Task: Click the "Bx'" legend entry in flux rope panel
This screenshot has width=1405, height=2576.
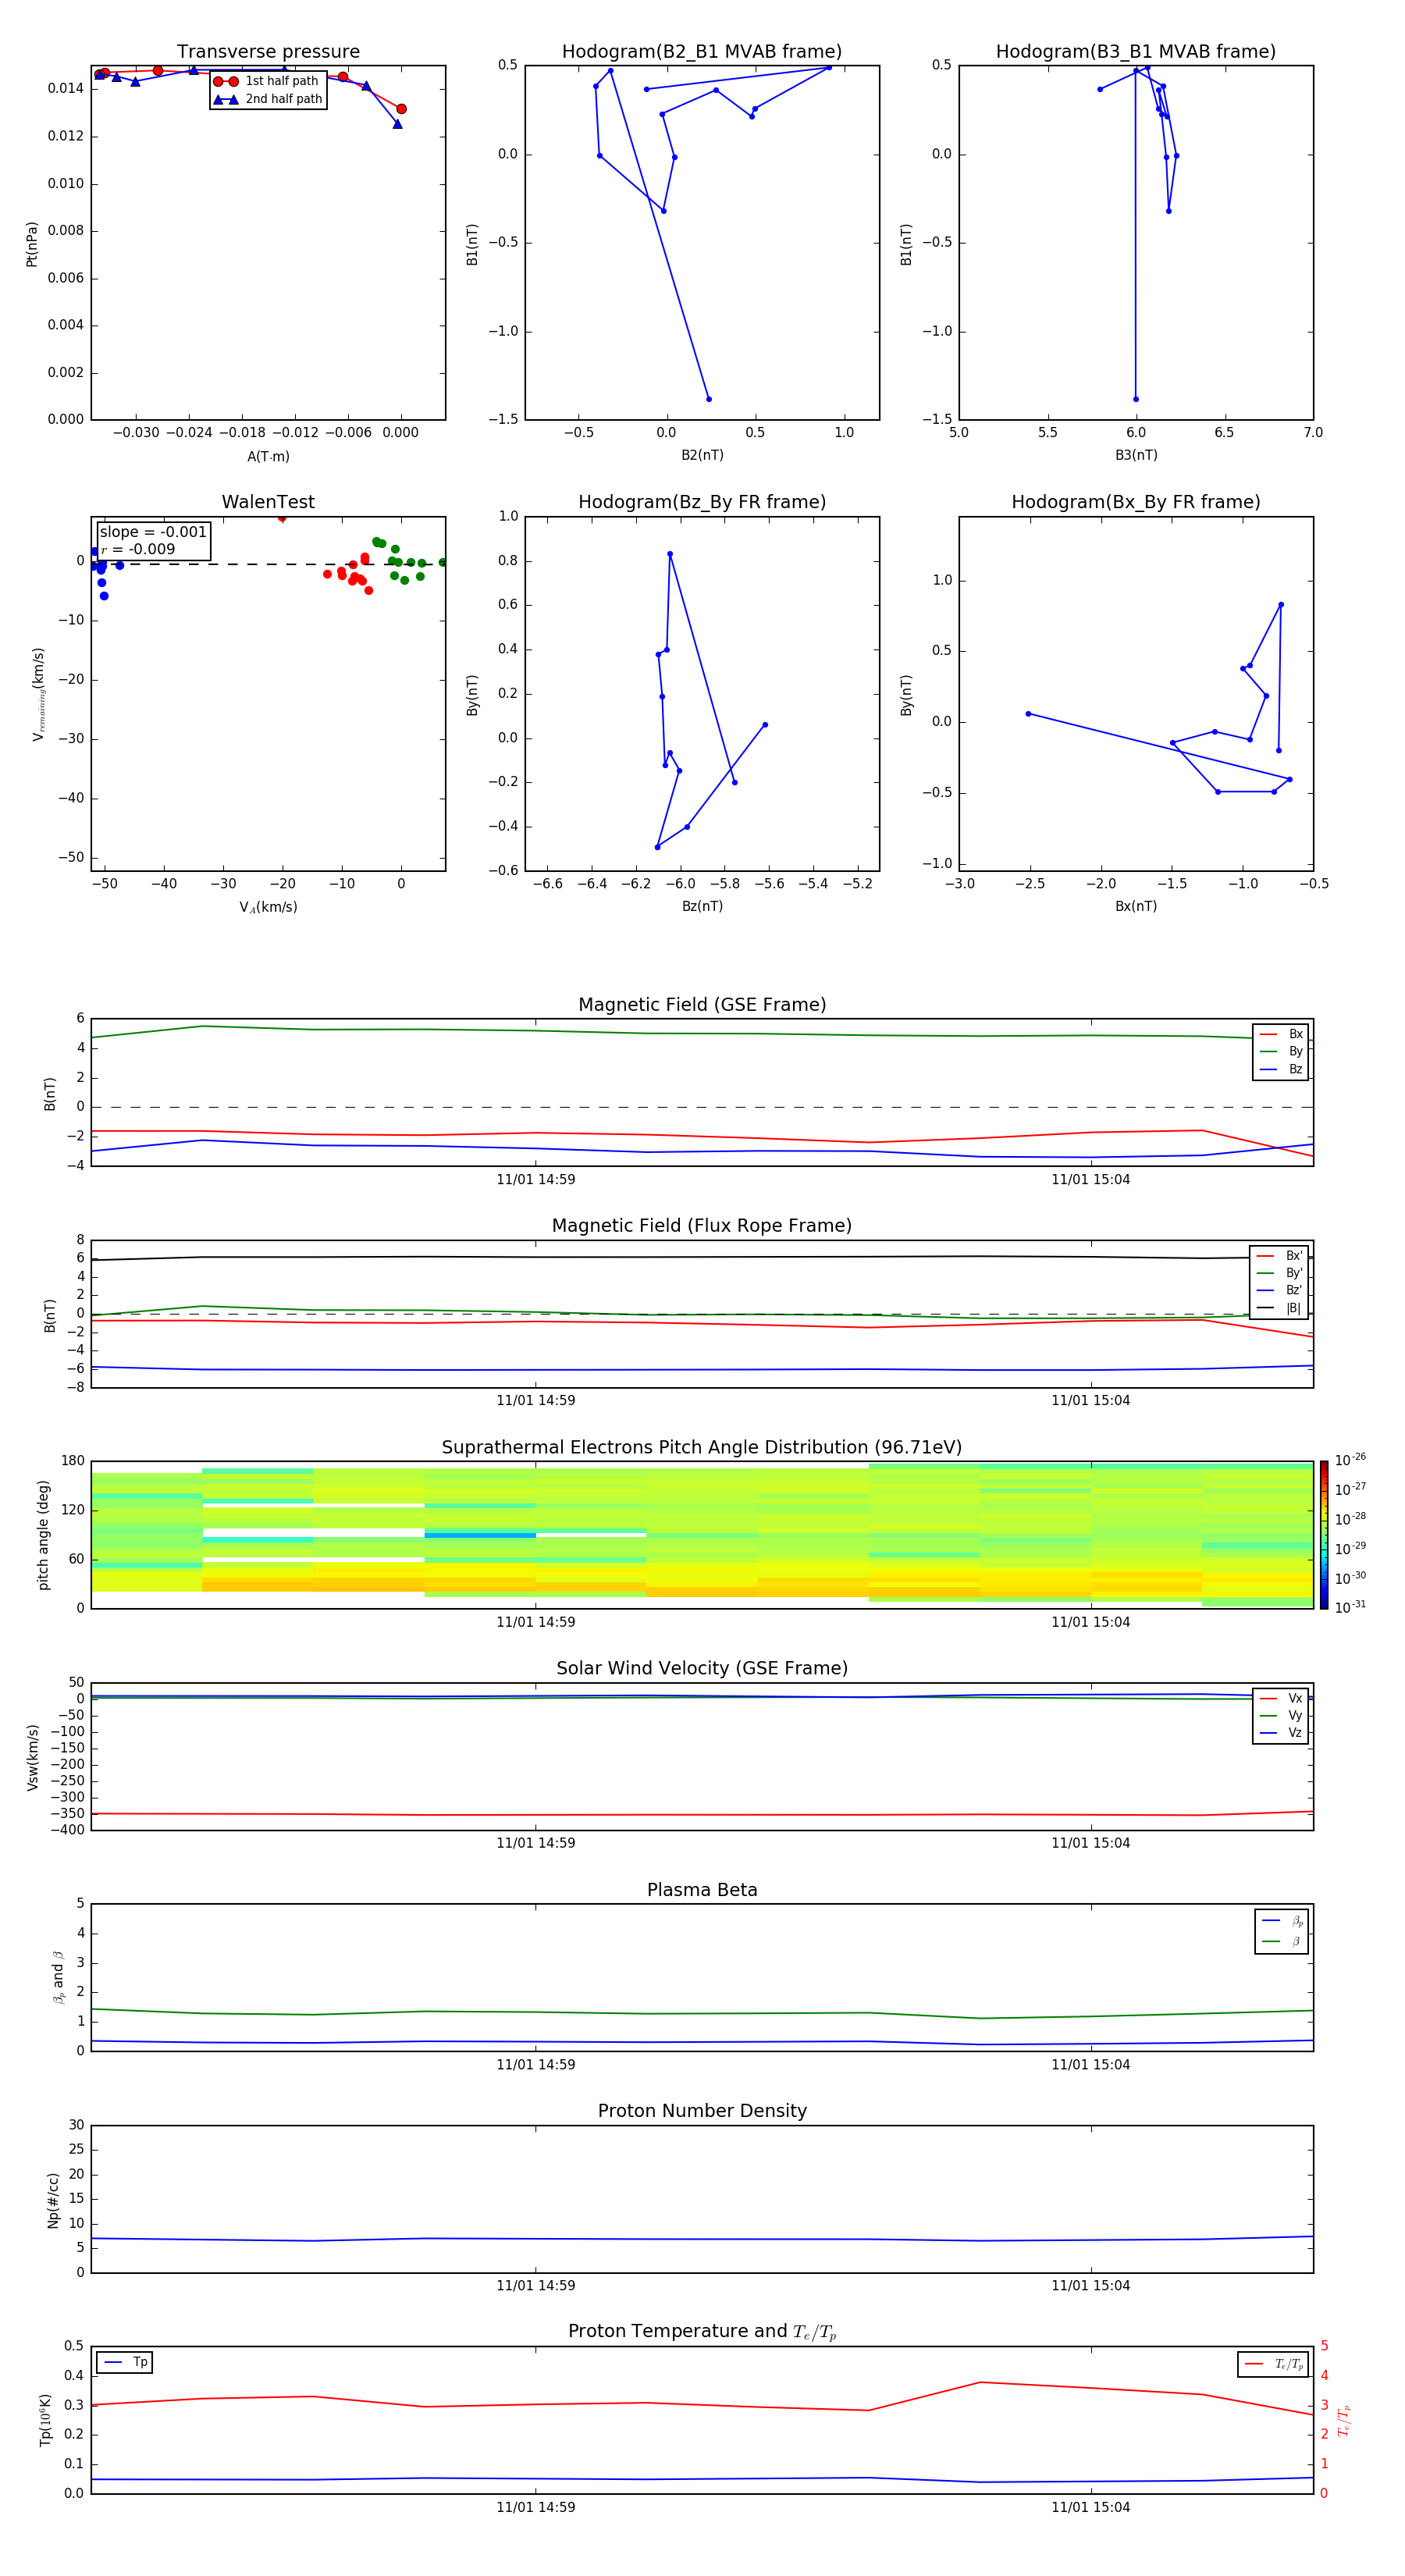Action: pyautogui.click(x=1280, y=1256)
